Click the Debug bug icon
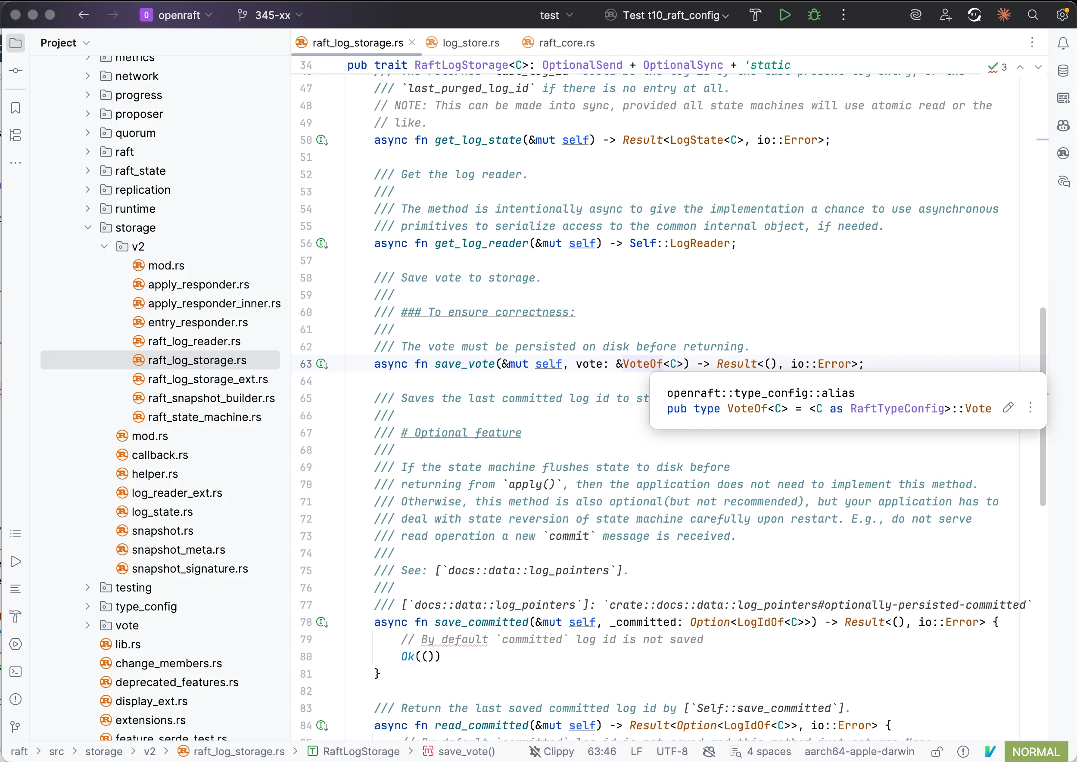 point(814,15)
